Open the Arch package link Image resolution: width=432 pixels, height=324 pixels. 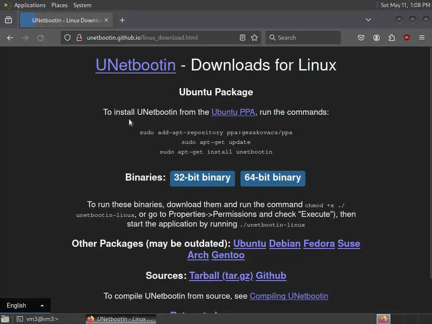198,255
